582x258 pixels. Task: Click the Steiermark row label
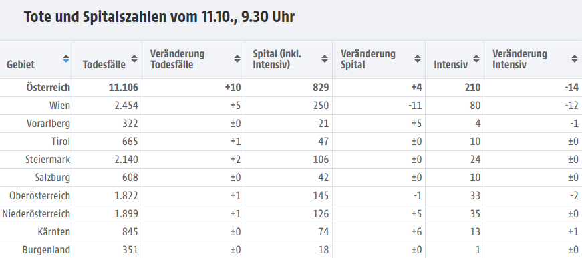click(x=48, y=160)
